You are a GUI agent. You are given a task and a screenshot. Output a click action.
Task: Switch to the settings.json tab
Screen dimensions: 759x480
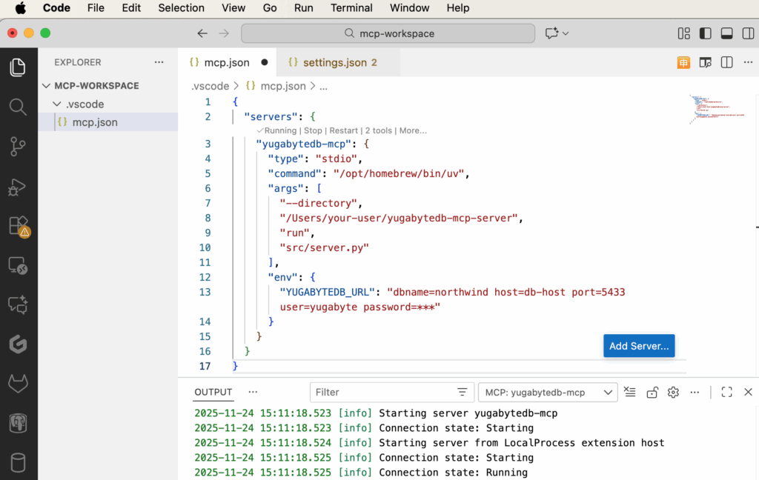(334, 62)
